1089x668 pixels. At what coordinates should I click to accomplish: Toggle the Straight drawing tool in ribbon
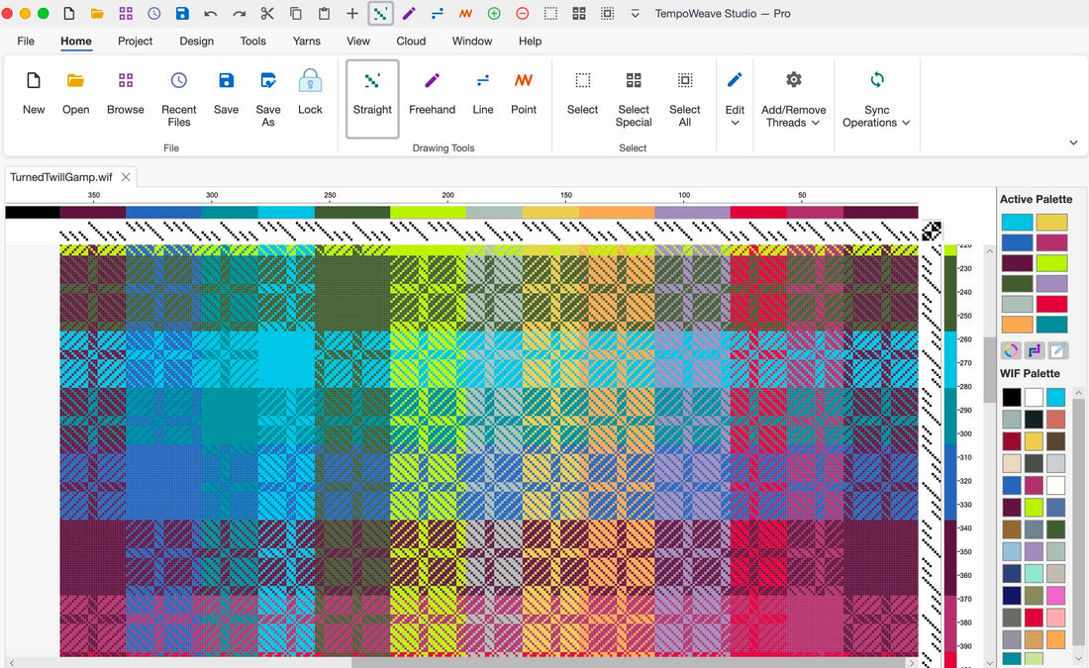372,99
